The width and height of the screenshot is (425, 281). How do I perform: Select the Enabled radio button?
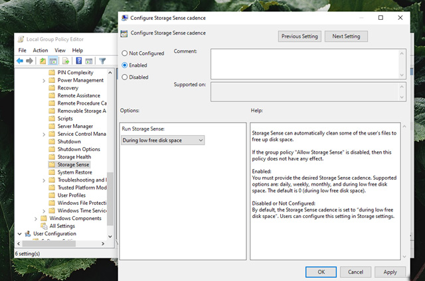click(124, 65)
